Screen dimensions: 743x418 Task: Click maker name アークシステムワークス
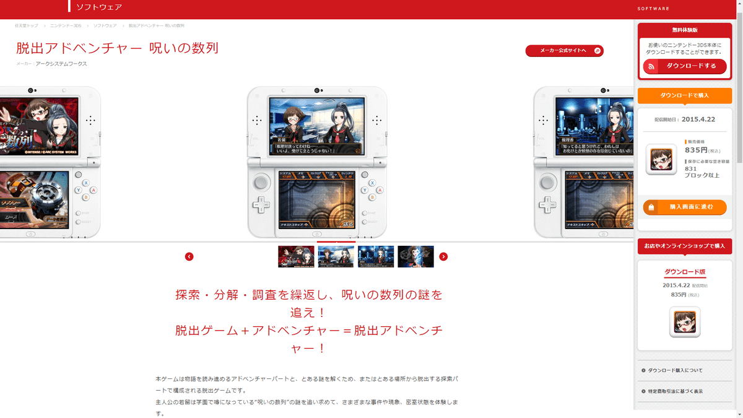point(61,64)
